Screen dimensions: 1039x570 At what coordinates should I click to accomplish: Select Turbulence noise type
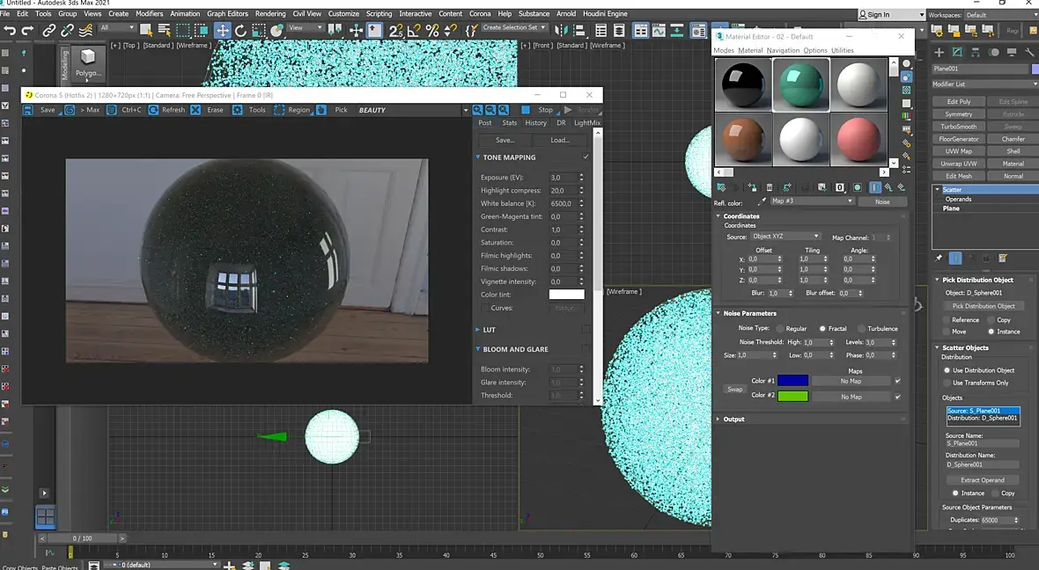tap(862, 329)
